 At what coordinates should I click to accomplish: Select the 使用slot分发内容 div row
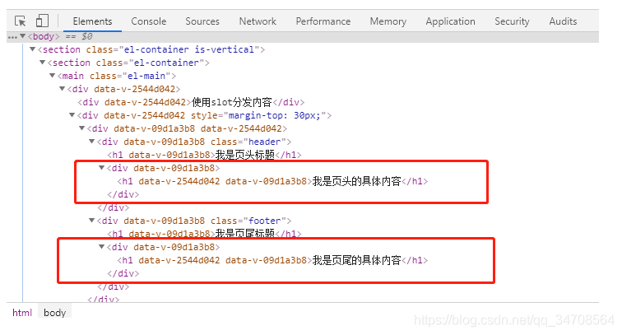point(191,102)
